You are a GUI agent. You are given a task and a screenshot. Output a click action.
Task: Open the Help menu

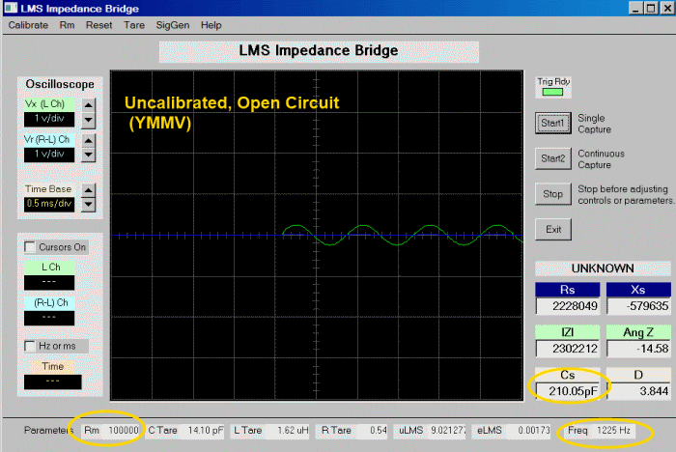tap(211, 25)
